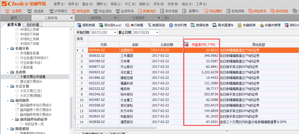Close the 二级市场 tab
This screenshot has width=299, height=134.
[72, 18]
